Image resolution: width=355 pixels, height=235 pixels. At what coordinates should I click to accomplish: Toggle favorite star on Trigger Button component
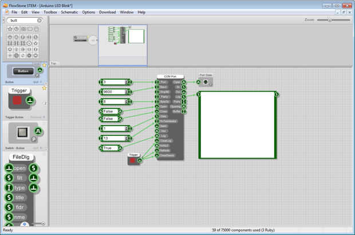coord(45,88)
